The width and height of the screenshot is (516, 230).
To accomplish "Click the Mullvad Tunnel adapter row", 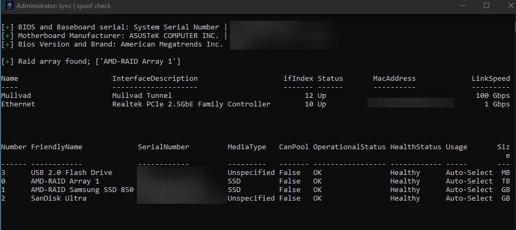I will [256, 96].
